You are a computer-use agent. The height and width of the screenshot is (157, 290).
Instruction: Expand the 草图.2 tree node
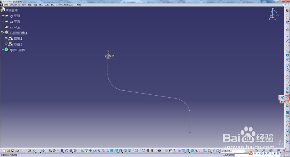click(6, 44)
